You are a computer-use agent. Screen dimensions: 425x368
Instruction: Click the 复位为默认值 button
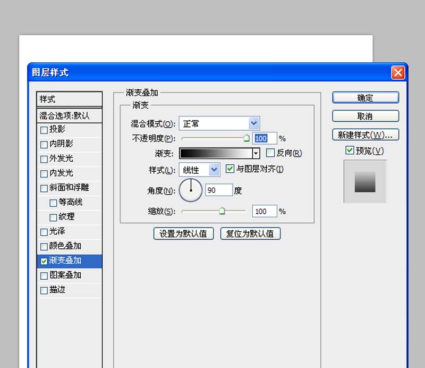pyautogui.click(x=250, y=233)
